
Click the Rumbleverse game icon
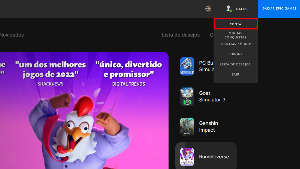187,157
